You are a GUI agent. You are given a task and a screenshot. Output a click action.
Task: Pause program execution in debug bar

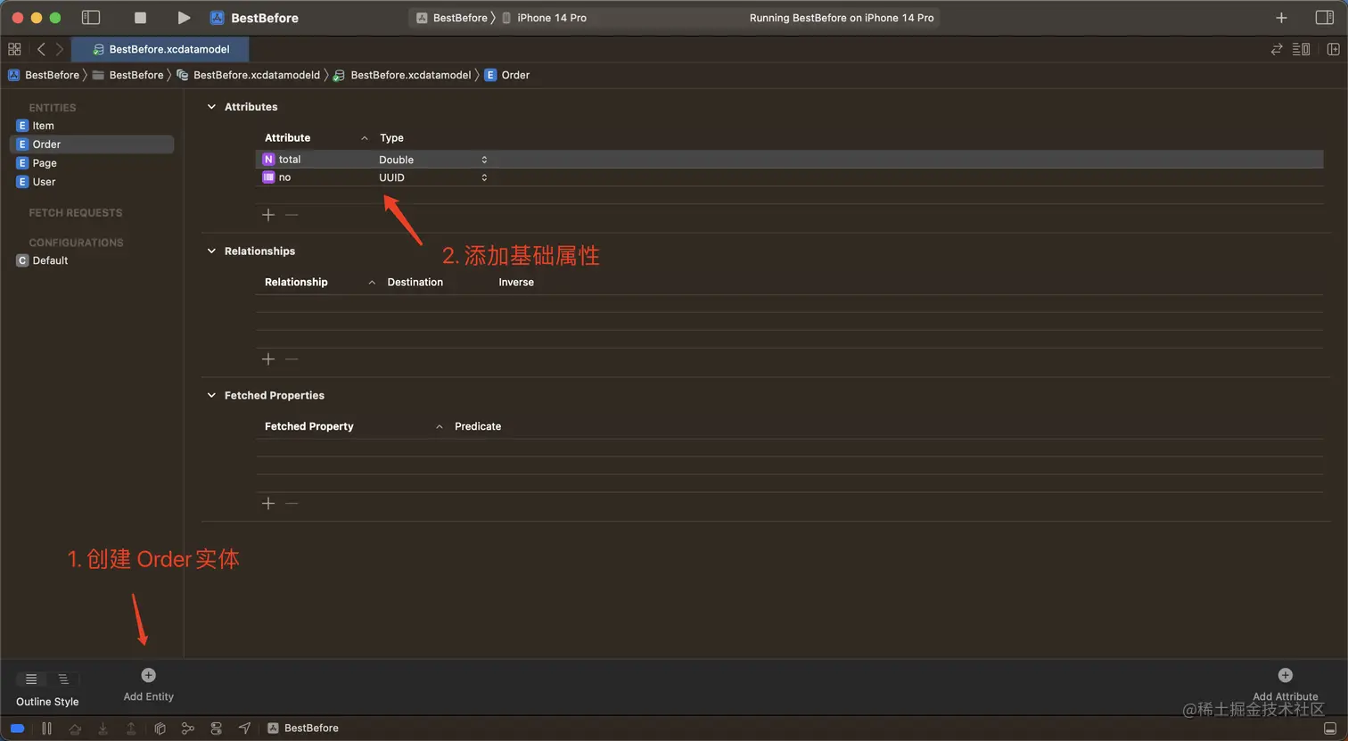click(x=46, y=729)
